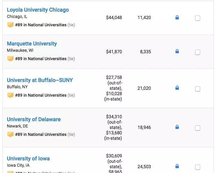Image resolution: width=216 pixels, height=173 pixels.
Task: Click the gold ranking badge under University at Buffalo
Action: click(10, 95)
